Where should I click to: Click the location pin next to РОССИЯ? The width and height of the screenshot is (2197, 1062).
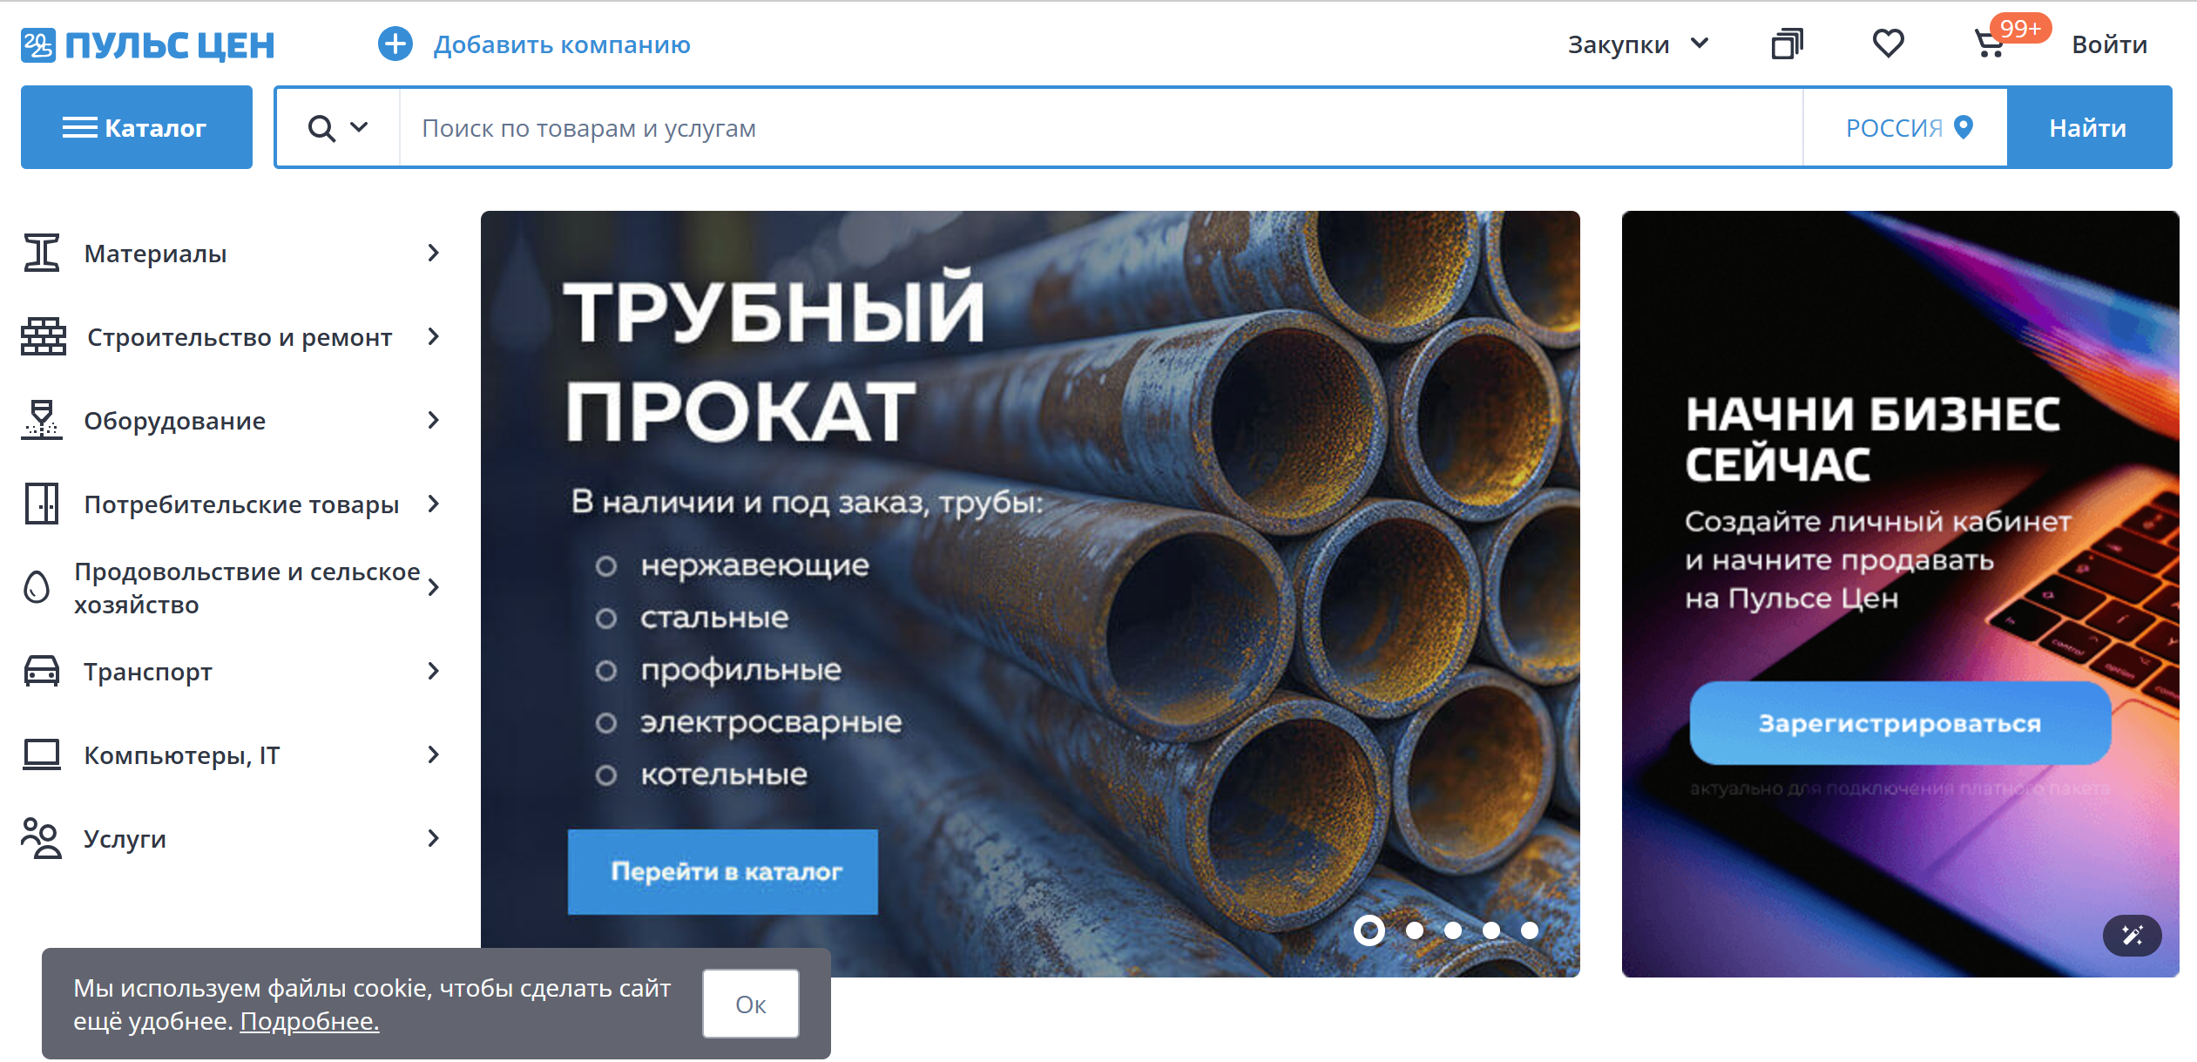pos(1964,127)
